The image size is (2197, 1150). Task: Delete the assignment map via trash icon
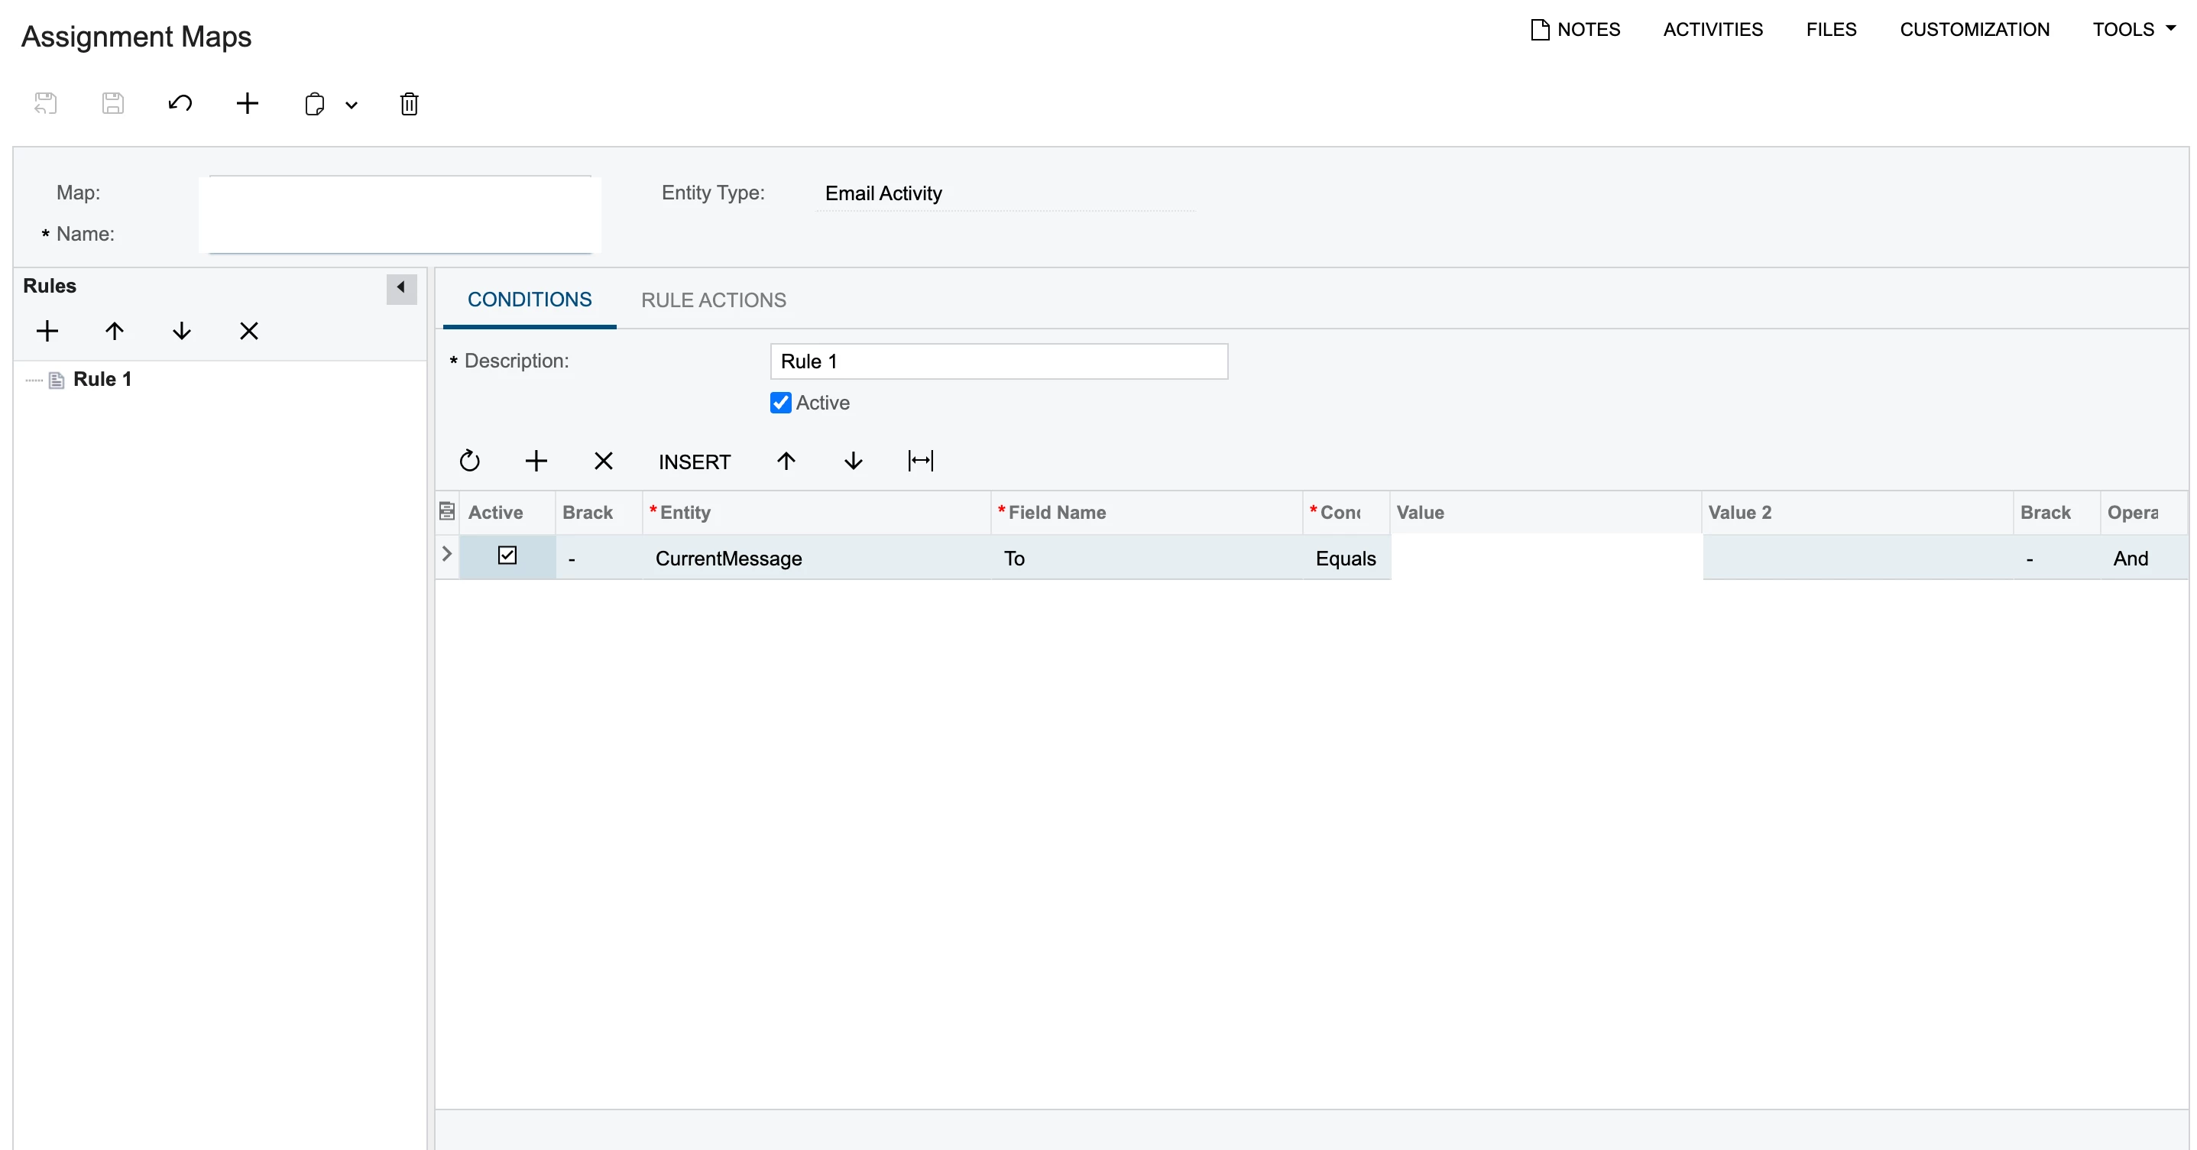point(410,104)
